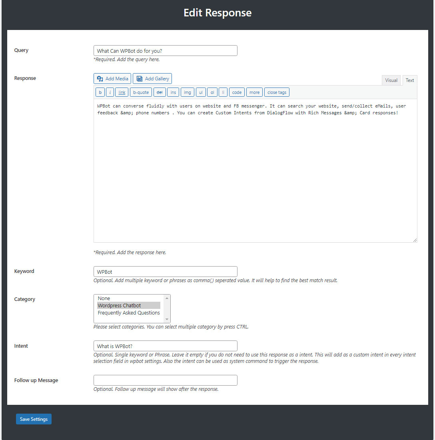
Task: Insert the more tag
Action: click(x=254, y=92)
